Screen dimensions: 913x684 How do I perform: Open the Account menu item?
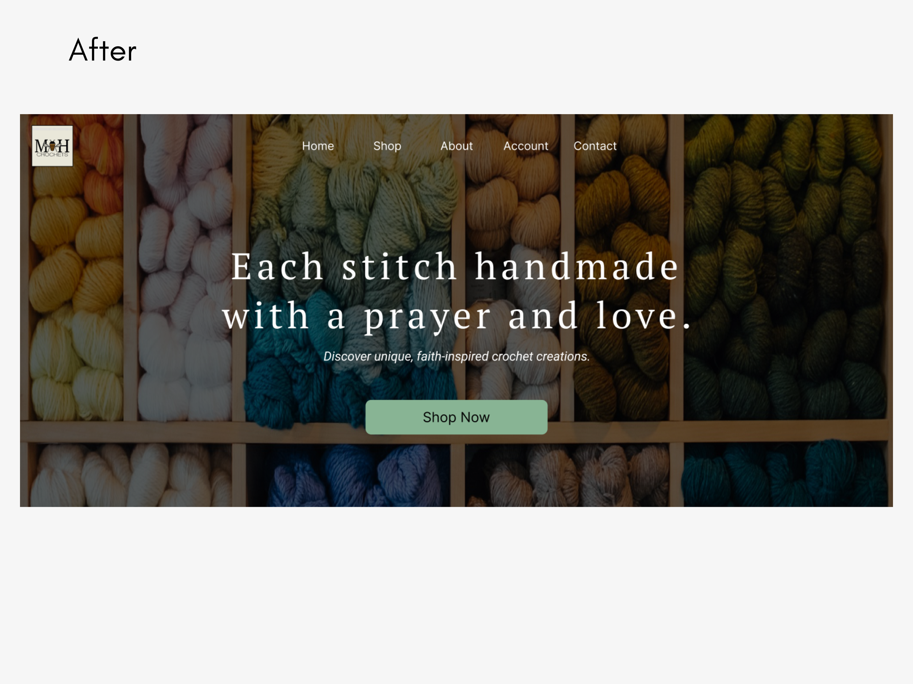tap(526, 146)
